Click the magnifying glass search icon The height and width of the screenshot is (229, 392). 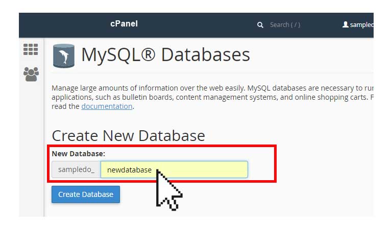(x=260, y=25)
